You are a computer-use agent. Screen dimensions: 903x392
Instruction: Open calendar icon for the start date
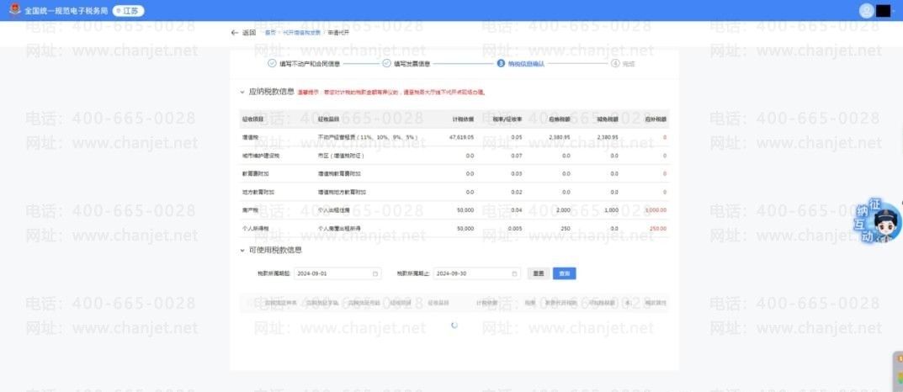pyautogui.click(x=374, y=274)
